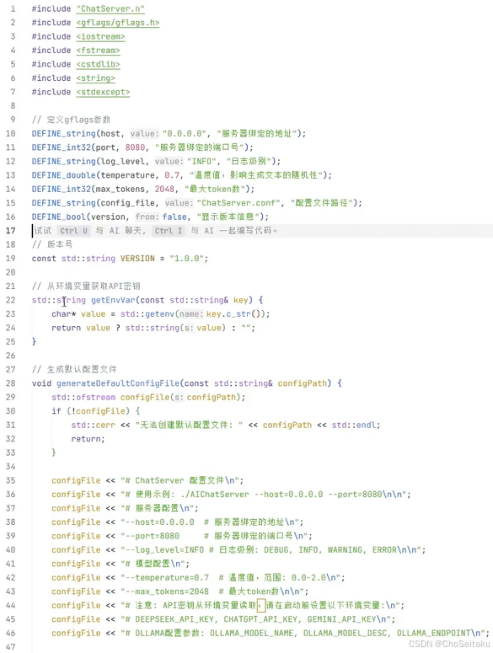Screen dimensions: 493x653
Task: Click std::endl on line 31
Action: point(353,426)
